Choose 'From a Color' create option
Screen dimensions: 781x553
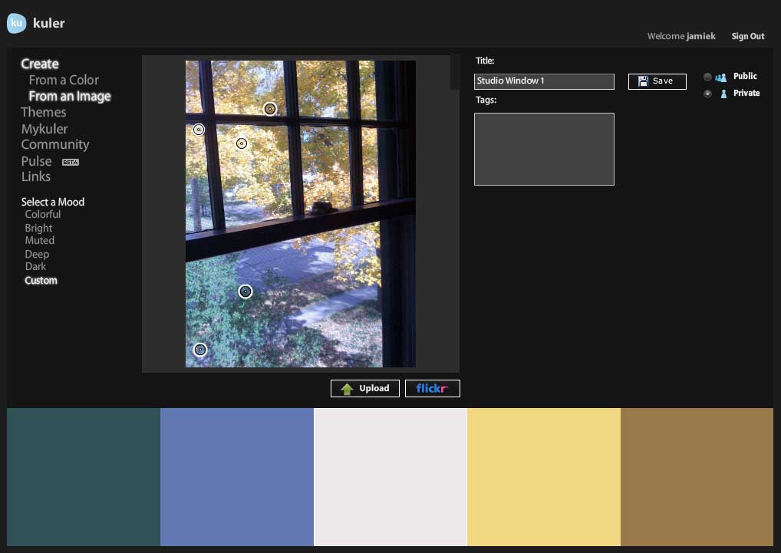(x=64, y=80)
